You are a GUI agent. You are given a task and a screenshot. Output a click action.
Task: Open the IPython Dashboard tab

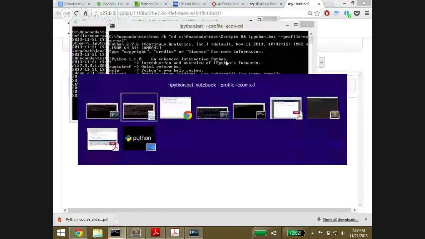tap(265, 4)
